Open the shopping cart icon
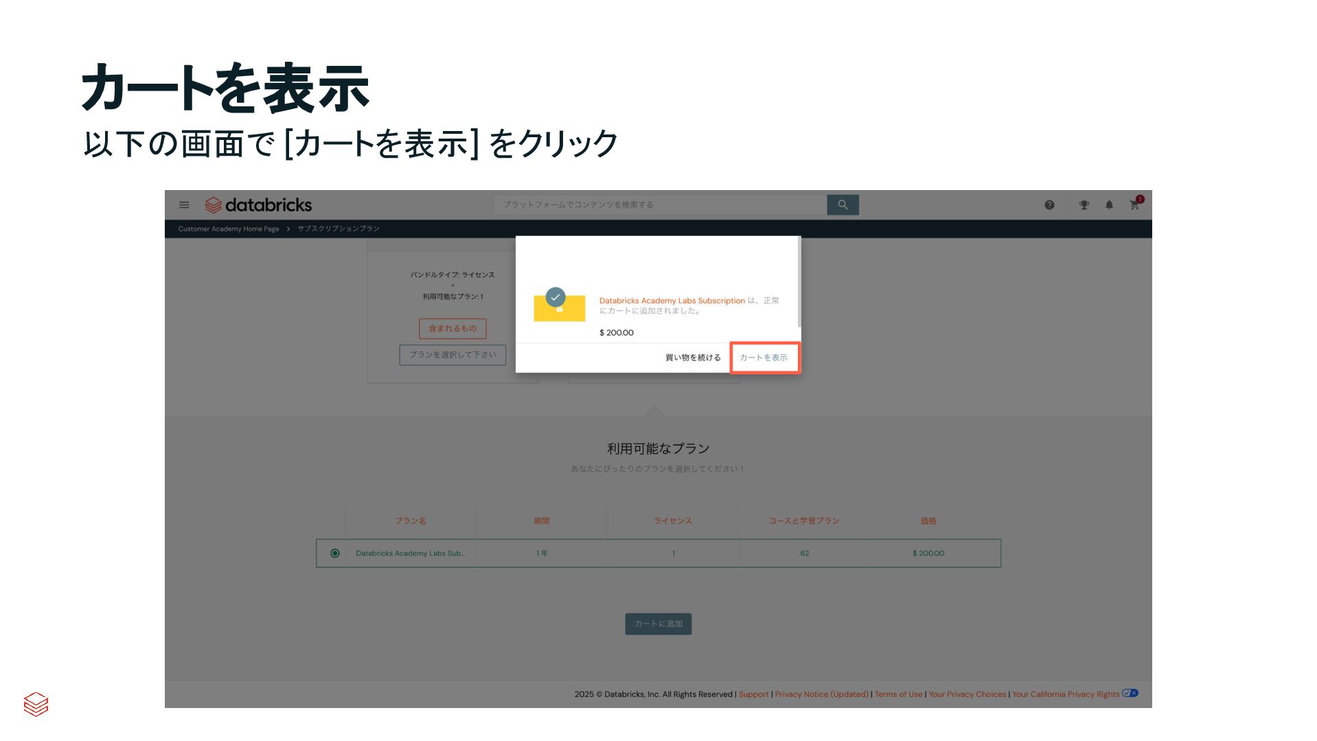Screen dimensions: 1317x741 tap(1135, 204)
